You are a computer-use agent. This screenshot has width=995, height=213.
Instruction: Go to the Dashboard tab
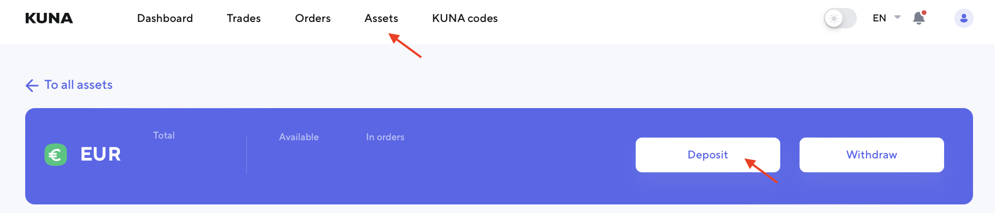pyautogui.click(x=165, y=18)
